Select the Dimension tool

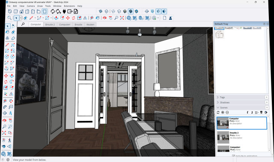click(11, 101)
